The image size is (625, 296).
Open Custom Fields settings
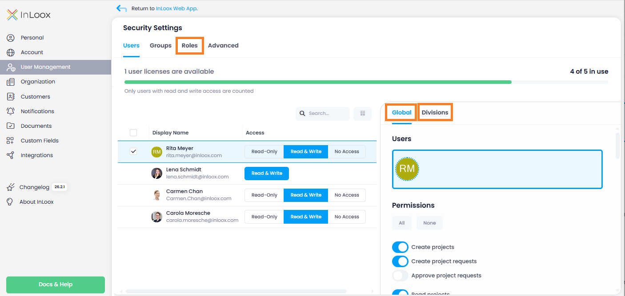56,141
